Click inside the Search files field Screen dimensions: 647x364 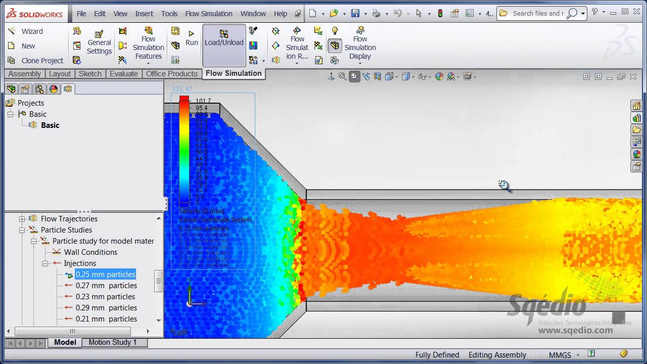pos(537,14)
